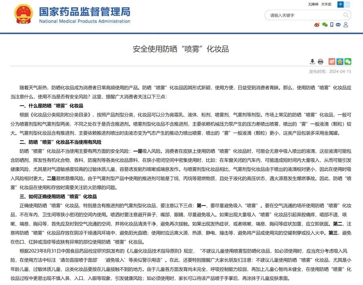Click the 国家药品监督管理局 site title

point(85,12)
